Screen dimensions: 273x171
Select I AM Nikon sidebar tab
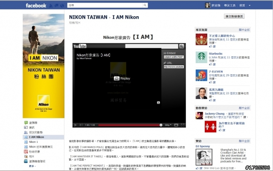click(x=44, y=137)
